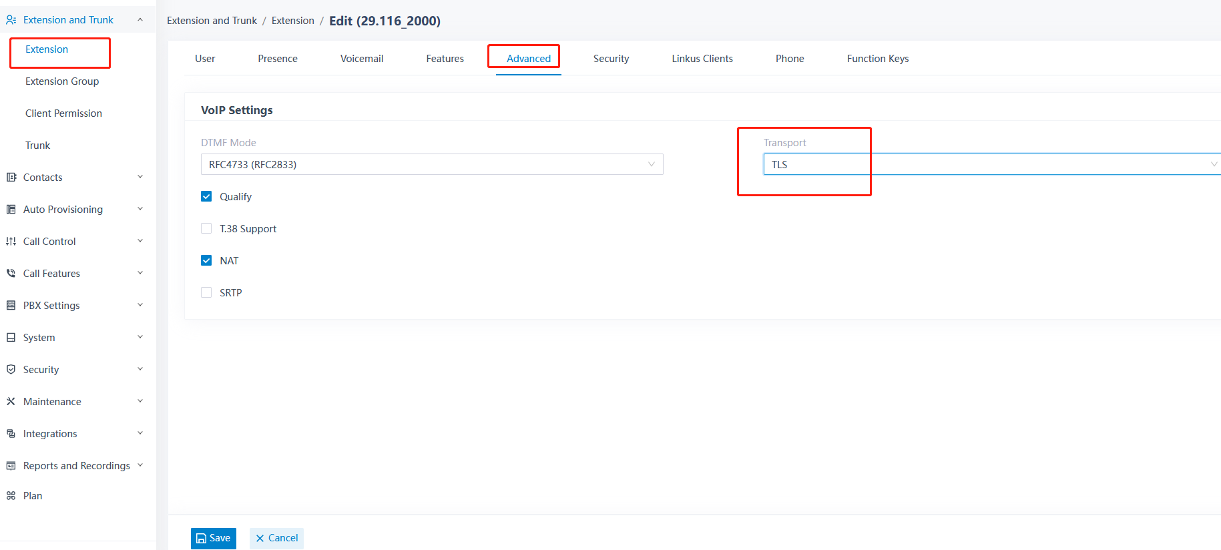Viewport: 1221px width, 550px height.
Task: Open Extension in the sidebar
Action: point(47,49)
